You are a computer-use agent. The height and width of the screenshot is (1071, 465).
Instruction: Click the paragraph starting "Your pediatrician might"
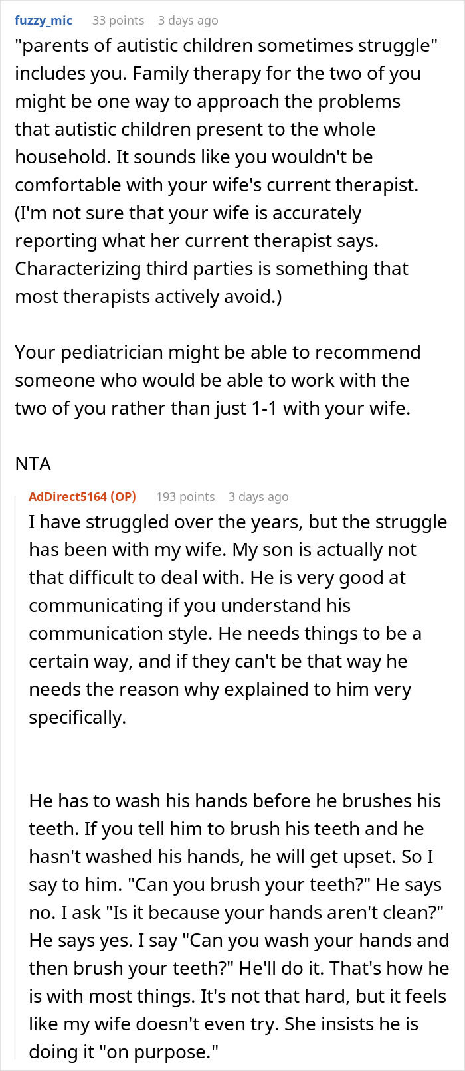point(217,352)
